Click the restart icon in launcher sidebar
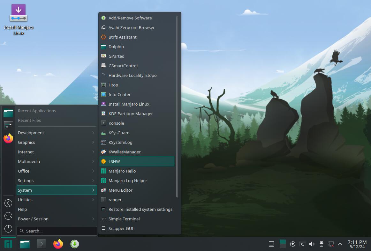This screenshot has height=251, width=371. pos(8,216)
